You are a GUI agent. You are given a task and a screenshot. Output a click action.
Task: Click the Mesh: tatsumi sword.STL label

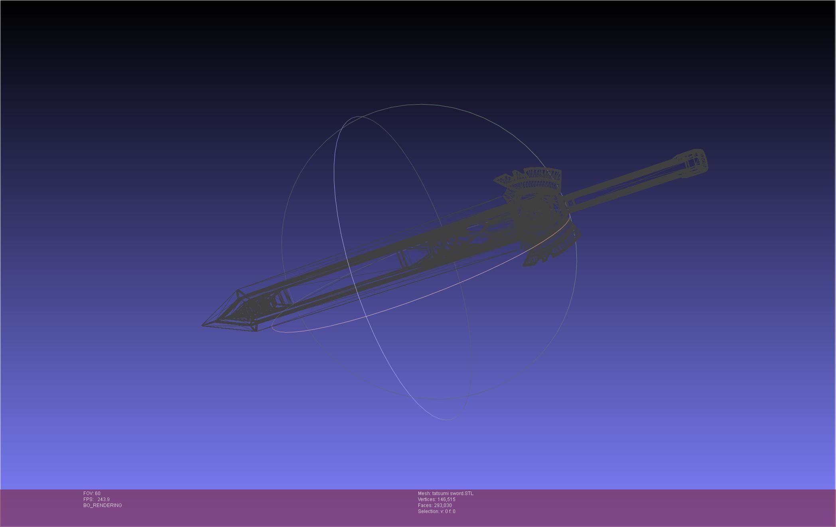(446, 493)
